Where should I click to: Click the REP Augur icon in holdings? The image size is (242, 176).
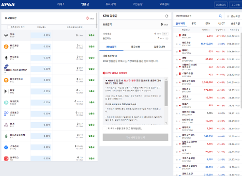(6, 125)
